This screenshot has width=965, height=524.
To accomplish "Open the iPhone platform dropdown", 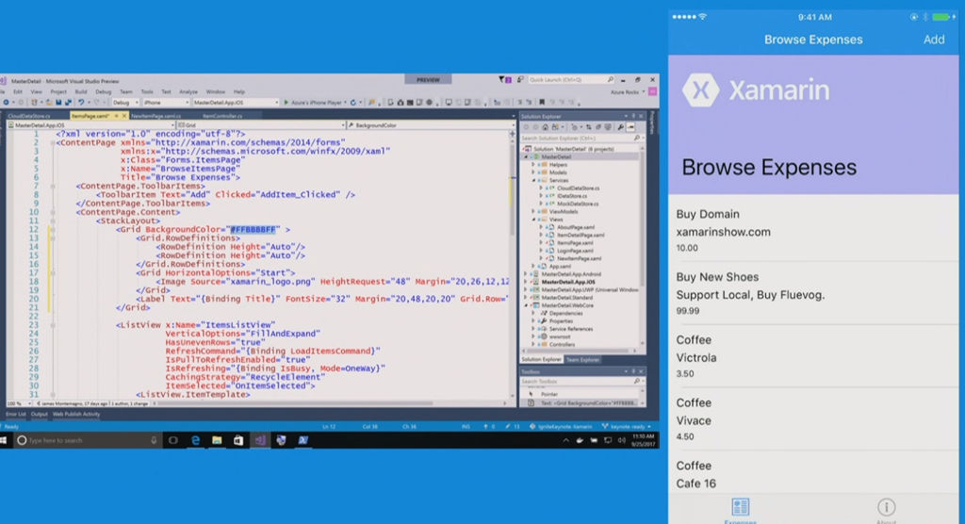I will [166, 102].
